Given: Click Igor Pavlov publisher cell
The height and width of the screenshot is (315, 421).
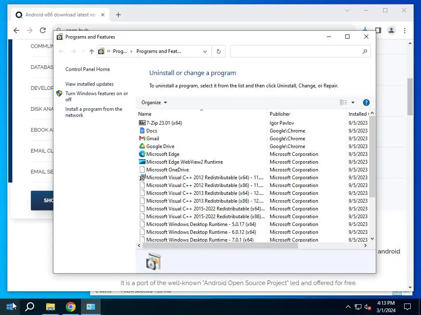Looking at the screenshot, I should (282, 123).
